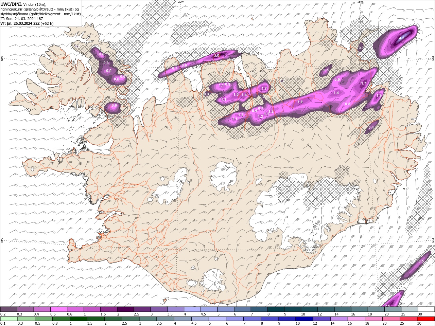
Task: Click the 0.4 value in small eastern patch
Action: point(371,128)
